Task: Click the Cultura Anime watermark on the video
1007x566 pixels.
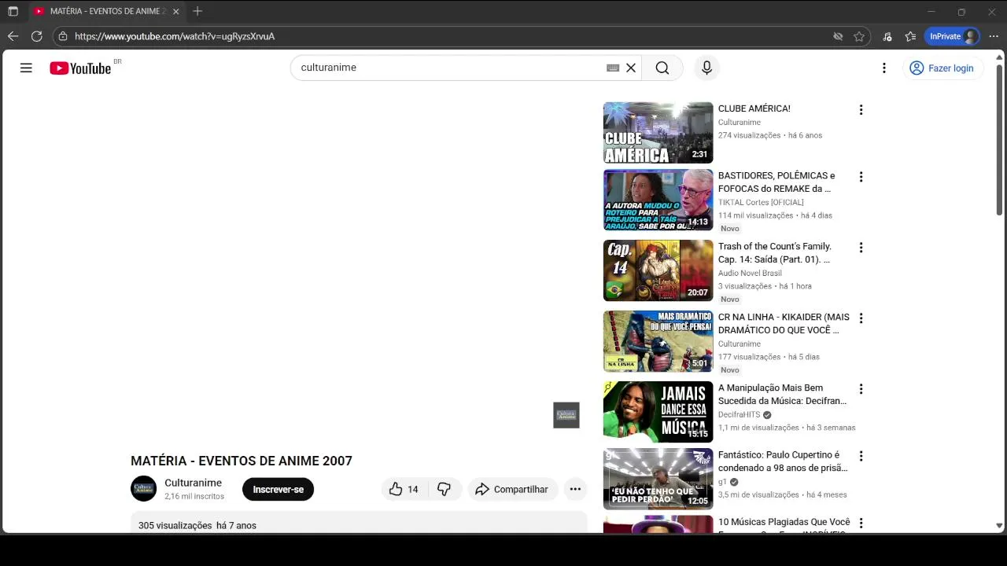Action: [x=566, y=415]
